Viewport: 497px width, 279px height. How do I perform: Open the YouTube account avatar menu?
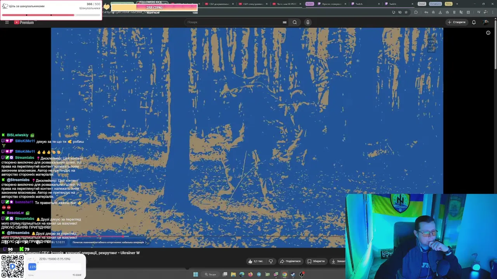click(486, 22)
